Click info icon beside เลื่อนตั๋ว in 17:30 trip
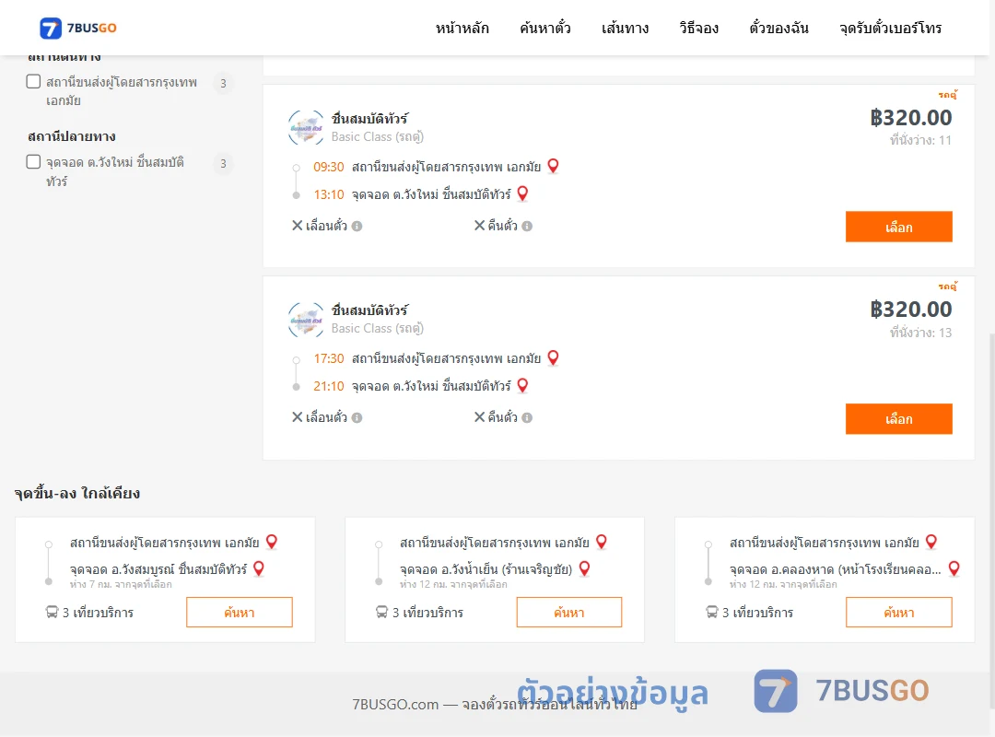 click(x=357, y=417)
